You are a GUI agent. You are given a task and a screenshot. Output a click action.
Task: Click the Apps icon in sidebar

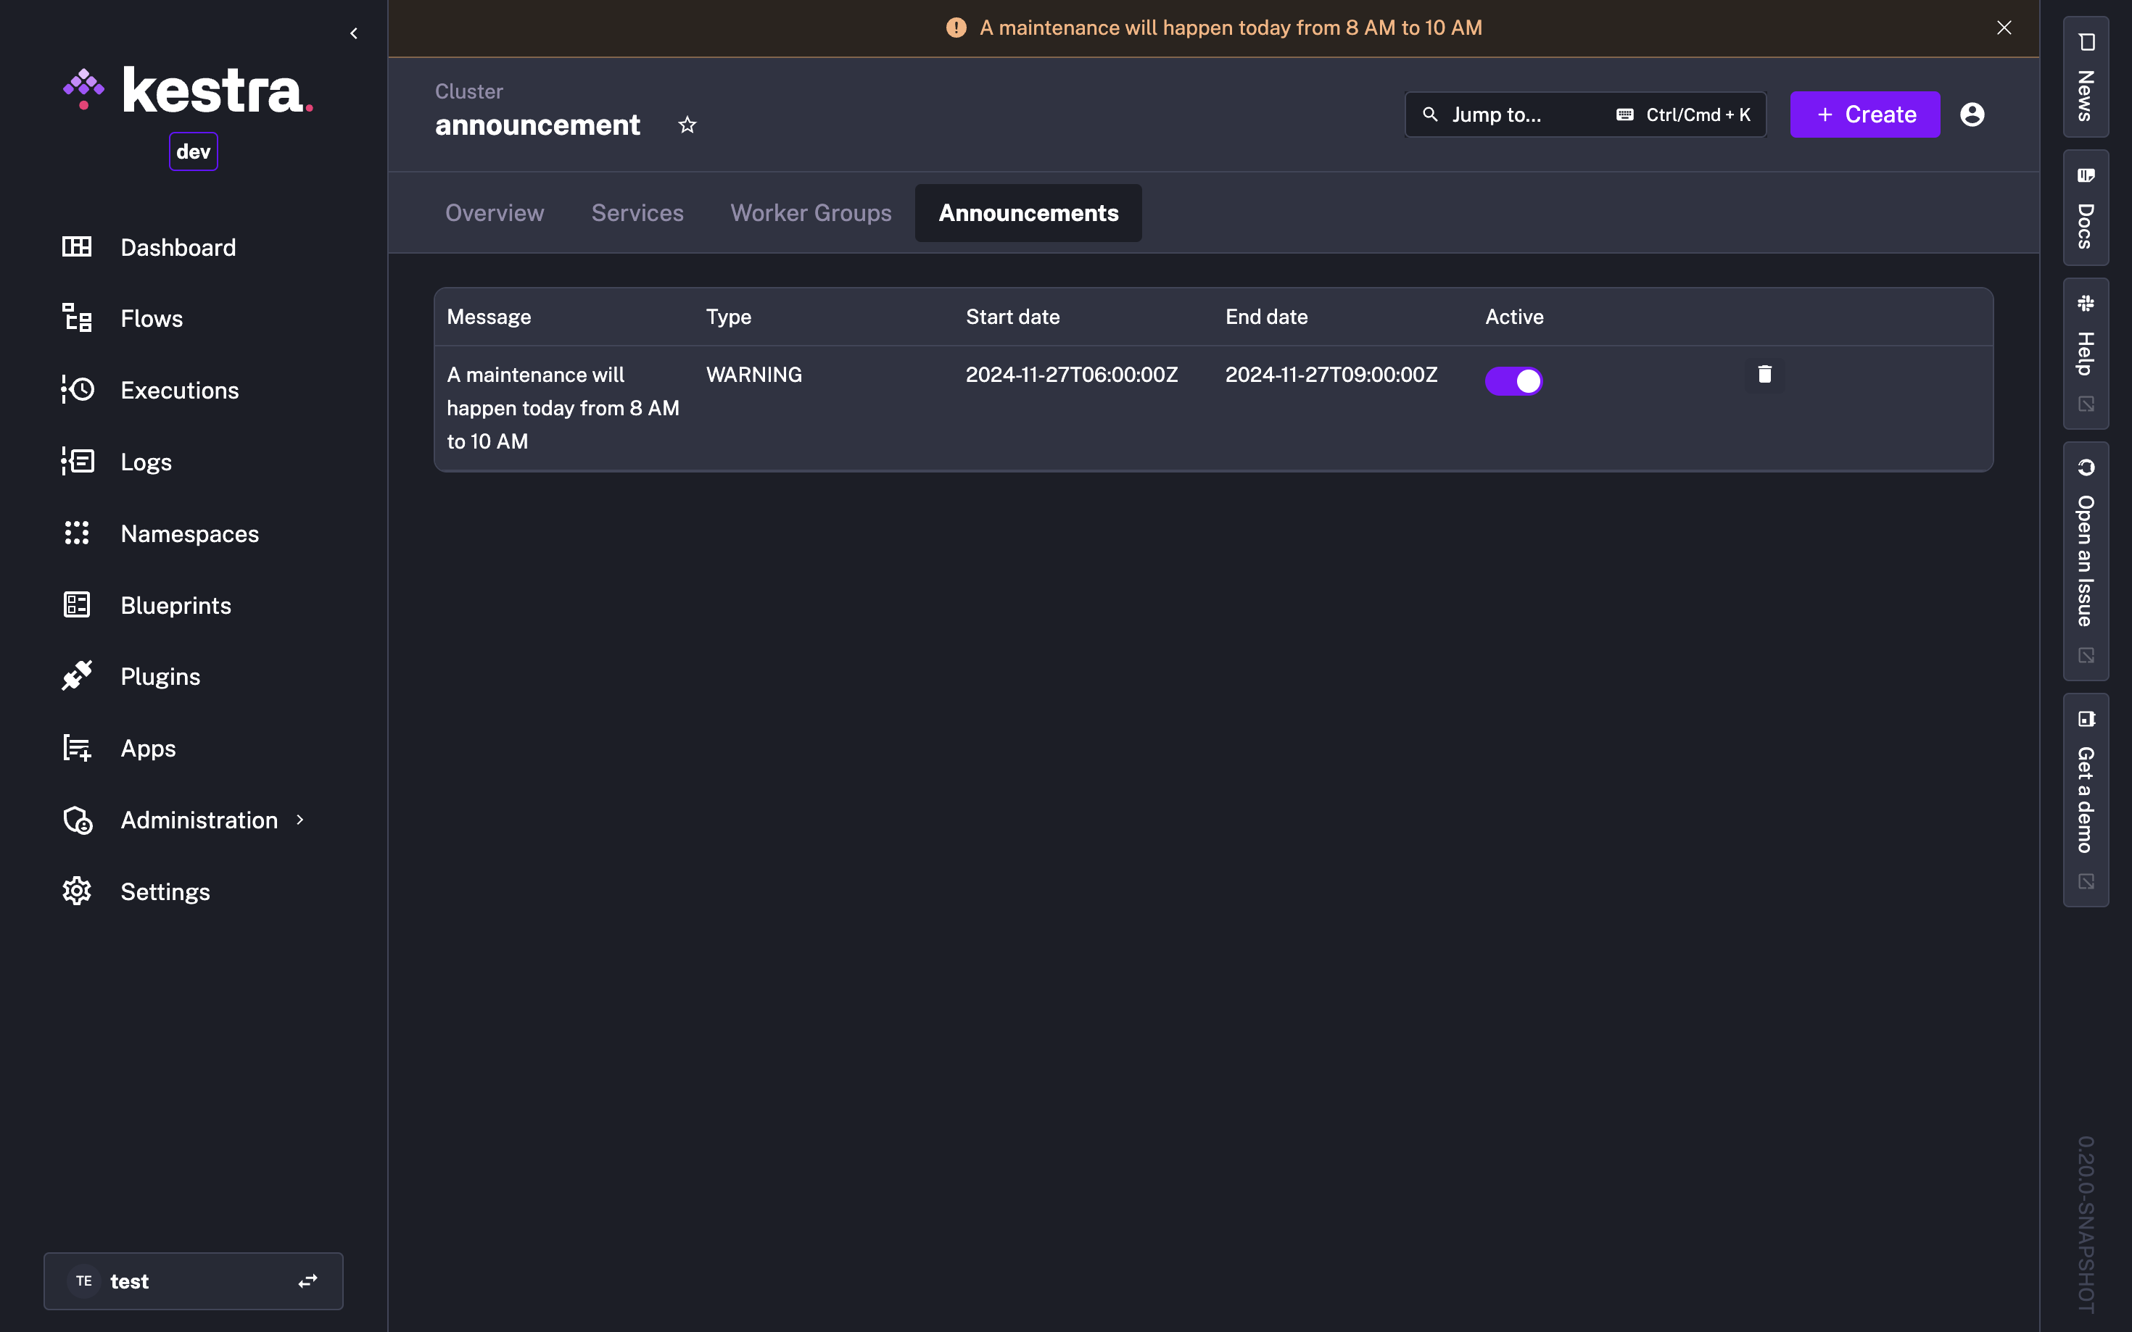point(77,747)
